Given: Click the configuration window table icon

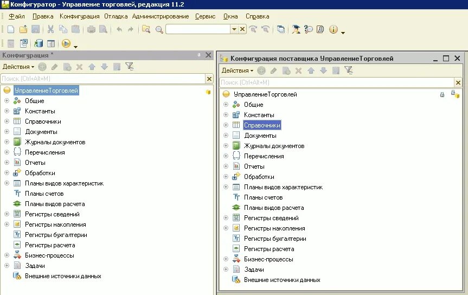Looking at the screenshot, I should click(x=51, y=43).
